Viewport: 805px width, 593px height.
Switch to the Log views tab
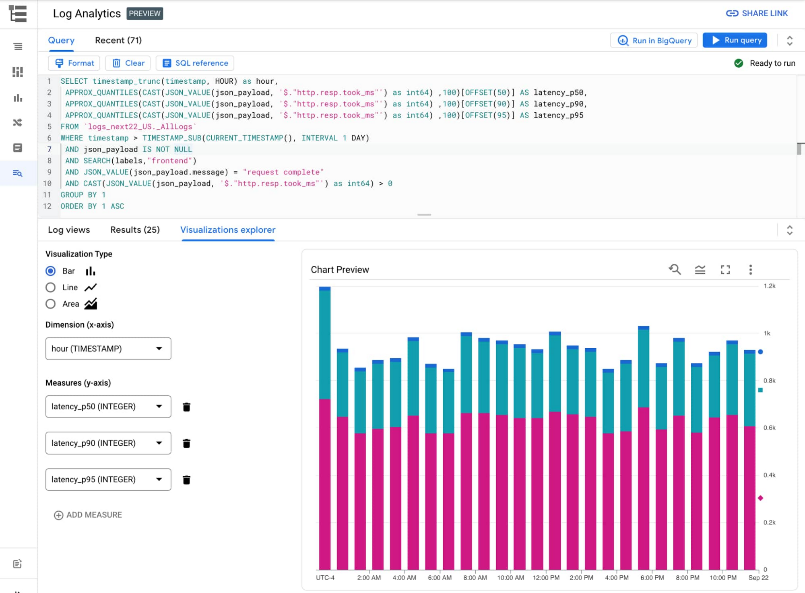(69, 229)
